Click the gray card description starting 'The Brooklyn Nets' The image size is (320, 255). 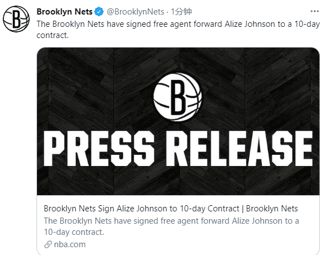pyautogui.click(x=171, y=226)
